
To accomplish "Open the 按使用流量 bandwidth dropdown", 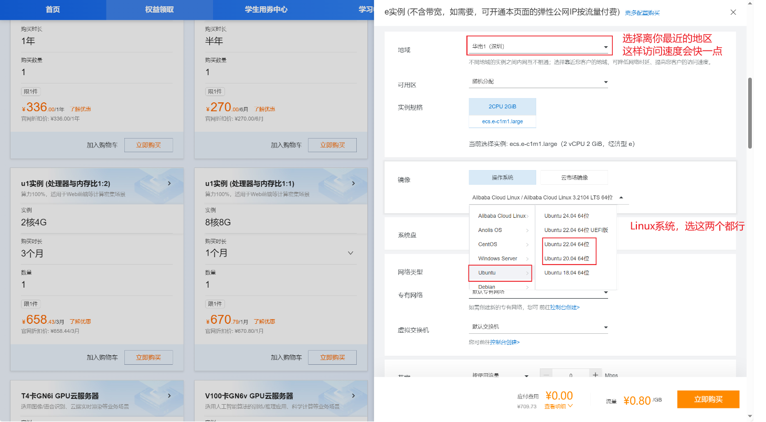I will pos(501,375).
